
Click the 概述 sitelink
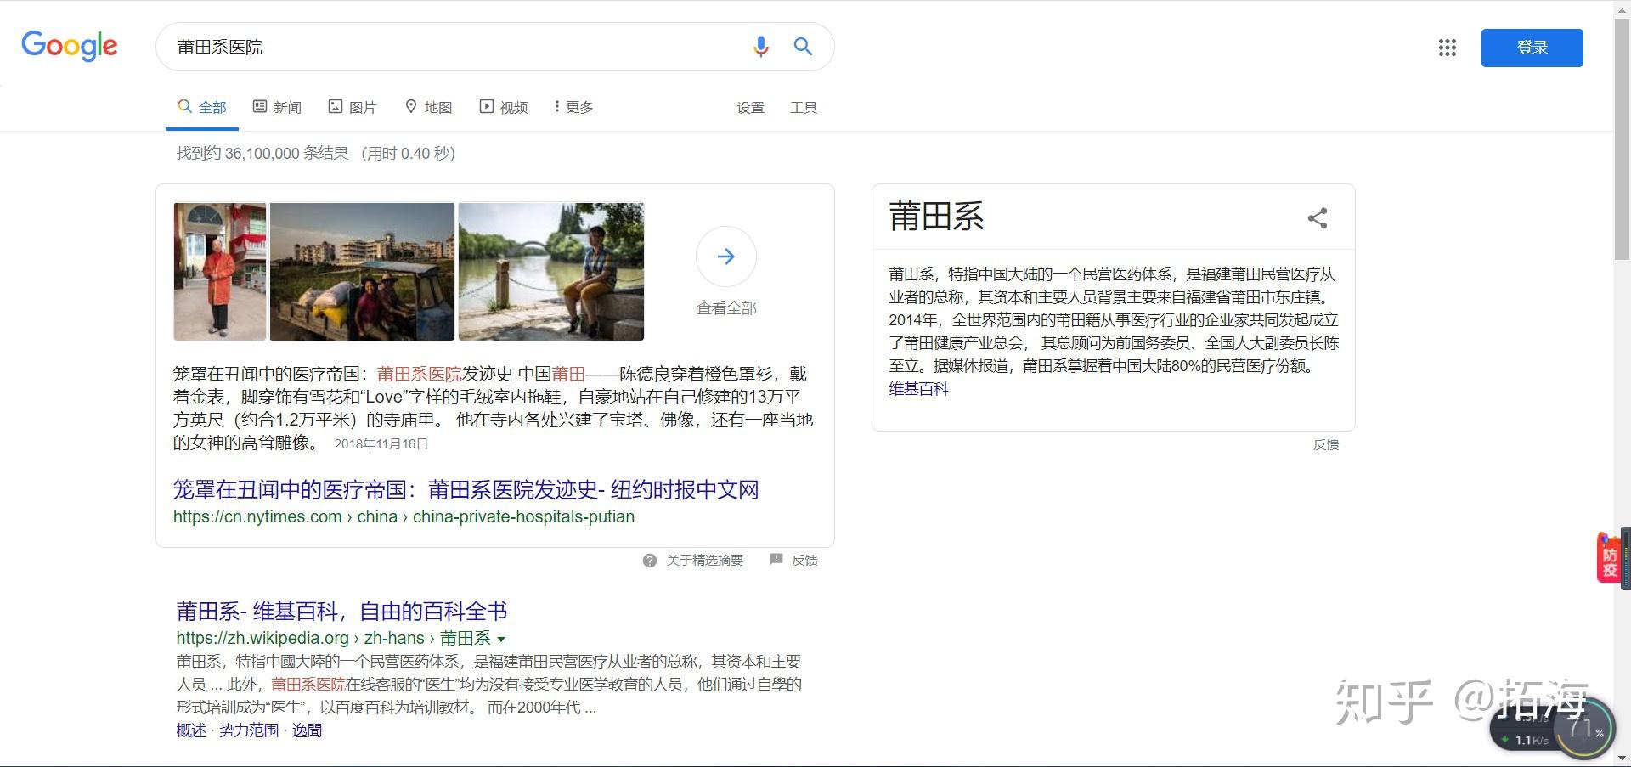coord(191,730)
